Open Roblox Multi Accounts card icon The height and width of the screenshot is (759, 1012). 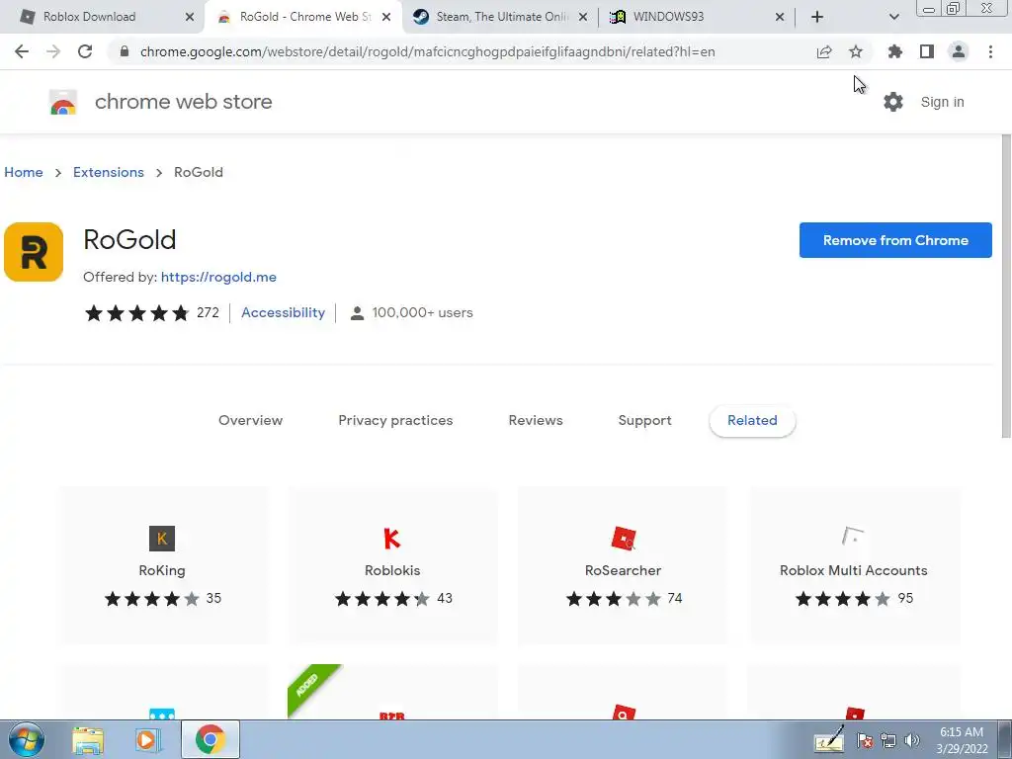(x=853, y=537)
